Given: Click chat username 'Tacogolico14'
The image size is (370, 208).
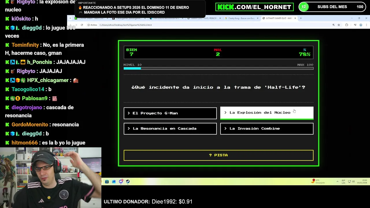Looking at the screenshot, I should 28,90.
